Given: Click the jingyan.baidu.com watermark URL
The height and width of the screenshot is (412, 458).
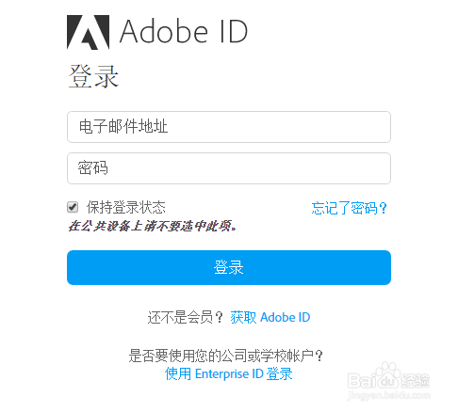Looking at the screenshot, I should click(x=389, y=395).
